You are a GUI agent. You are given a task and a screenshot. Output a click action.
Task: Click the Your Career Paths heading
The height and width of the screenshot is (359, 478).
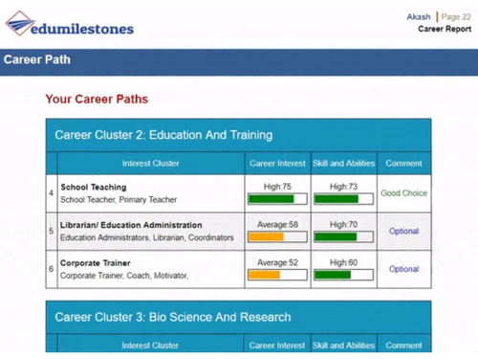pos(97,99)
